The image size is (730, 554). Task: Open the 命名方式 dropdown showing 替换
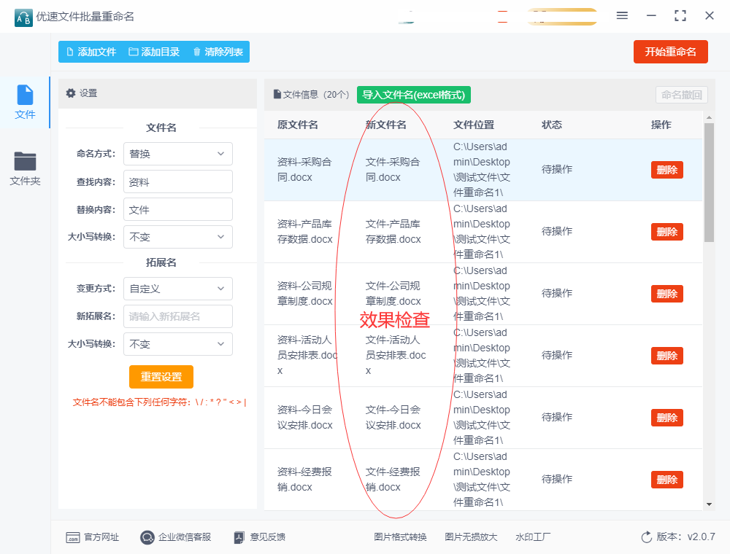(x=178, y=154)
